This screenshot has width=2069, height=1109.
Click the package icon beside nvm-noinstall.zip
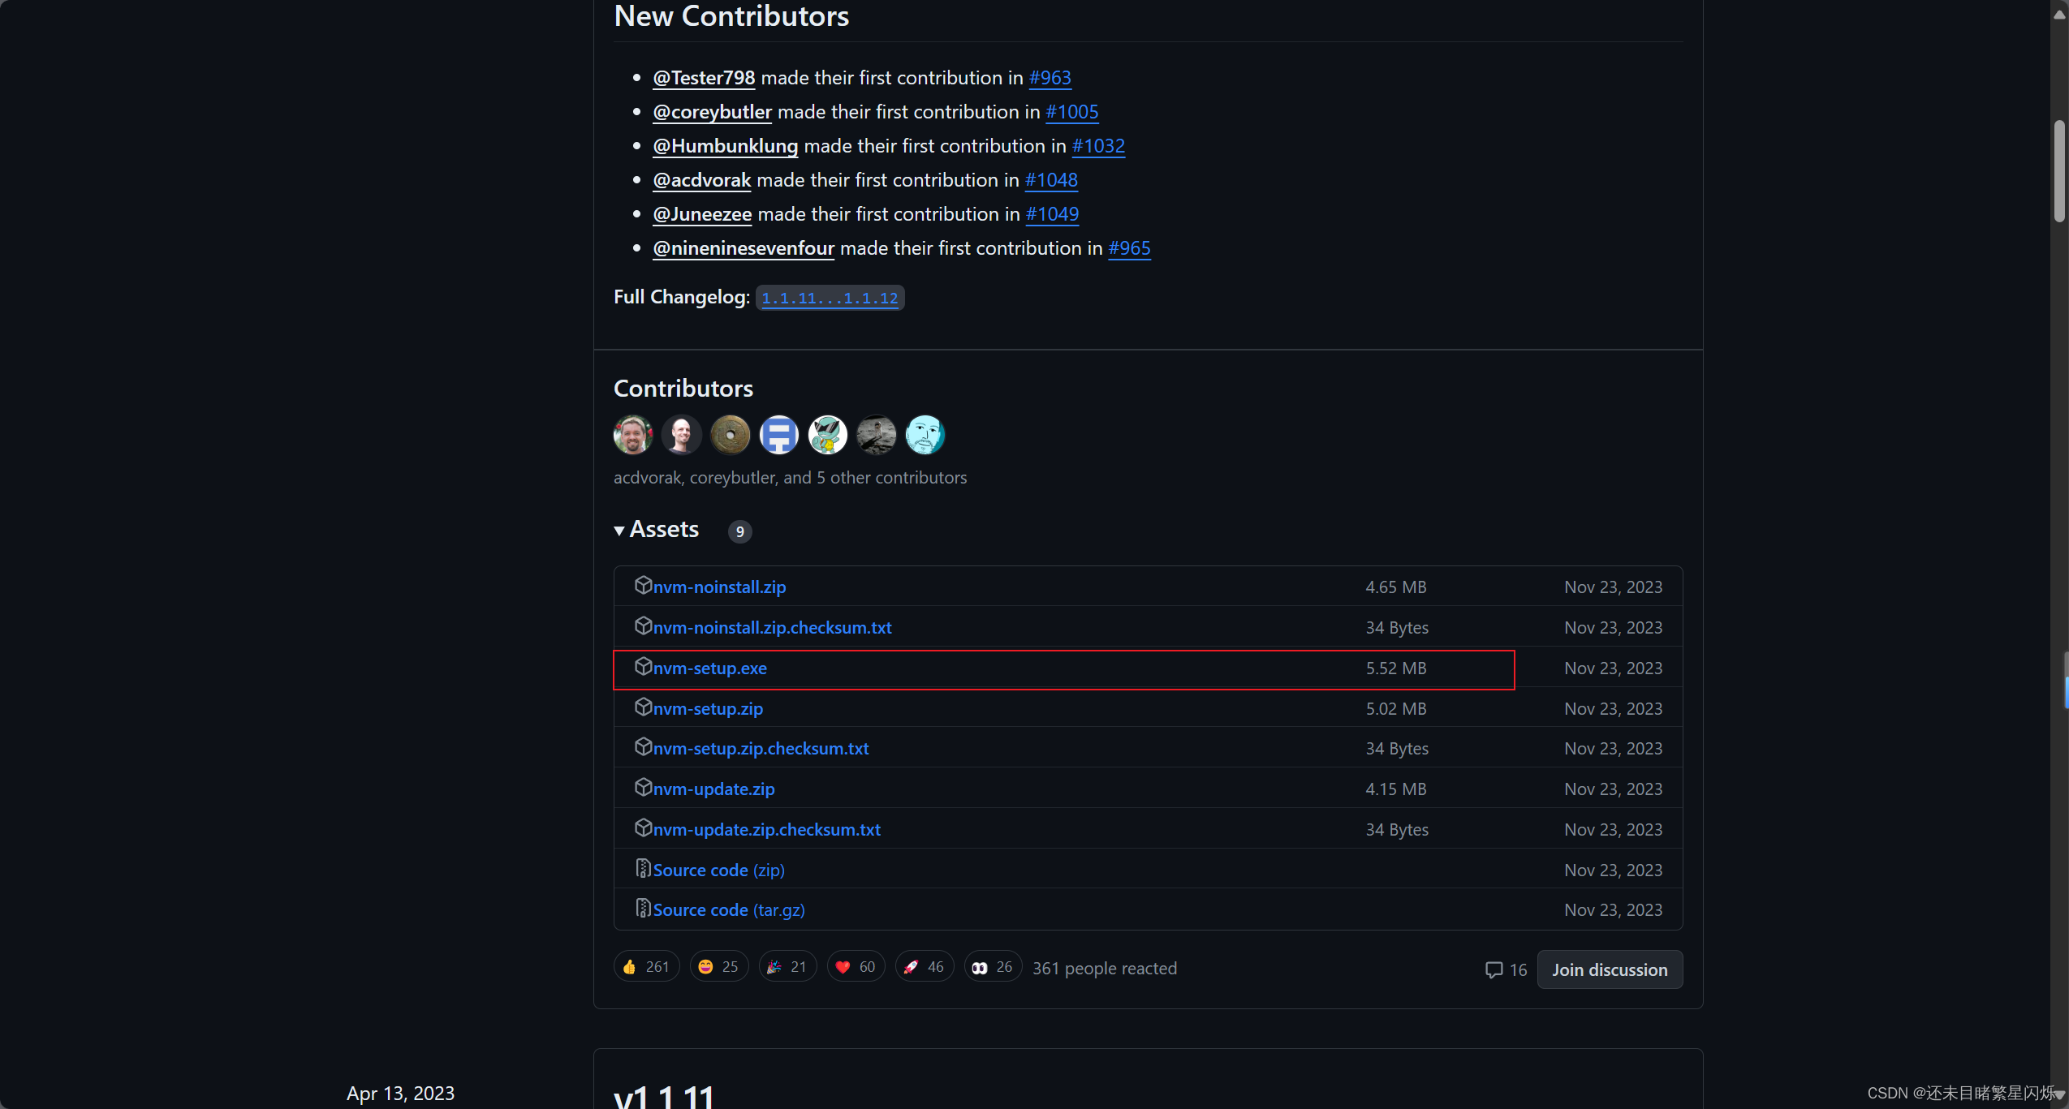tap(643, 585)
